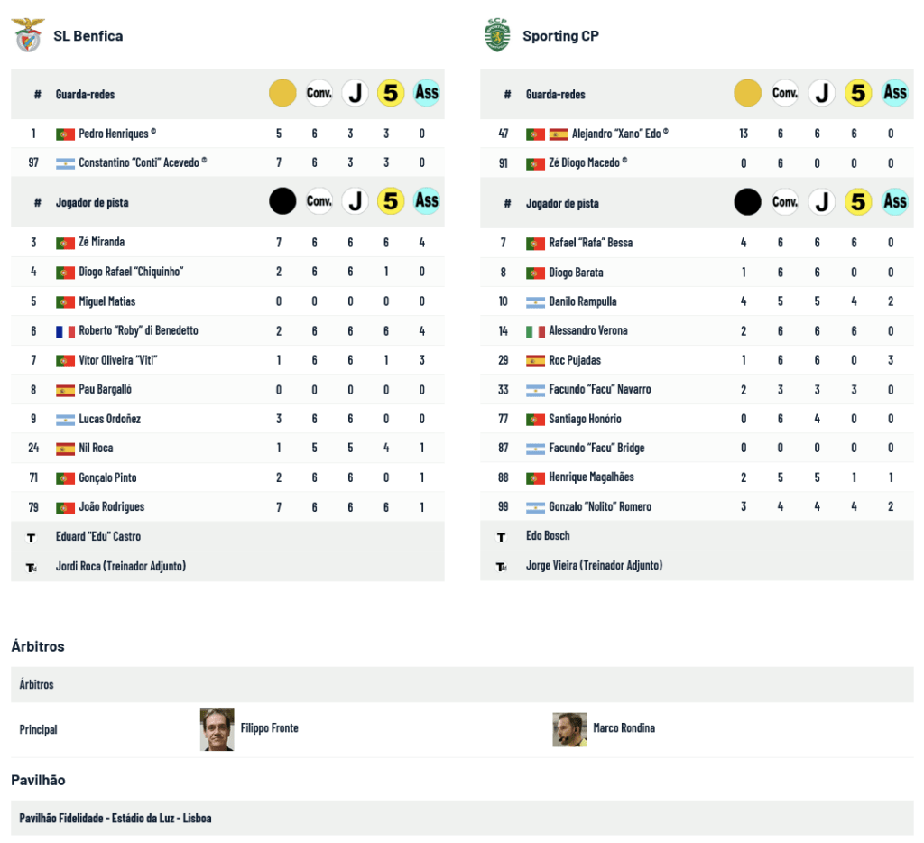This screenshot has width=924, height=843.
Task: Open Pavilhão Fidelidade venue link
Action: [x=115, y=818]
